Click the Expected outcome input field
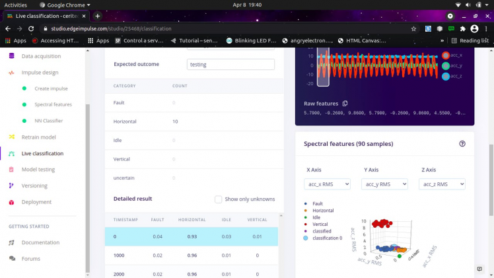Viewport: 494px width, 278px height. [x=230, y=65]
